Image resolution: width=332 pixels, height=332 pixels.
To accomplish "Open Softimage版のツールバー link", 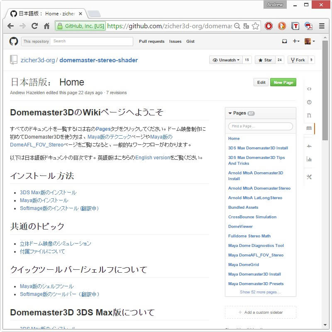I will [x=59, y=294].
